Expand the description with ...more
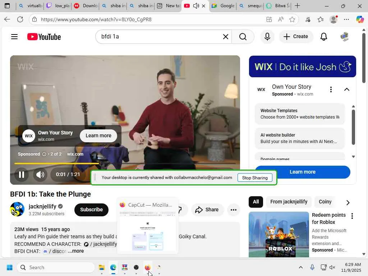Image resolution: width=368 pixels, height=276 pixels. [x=76, y=251]
